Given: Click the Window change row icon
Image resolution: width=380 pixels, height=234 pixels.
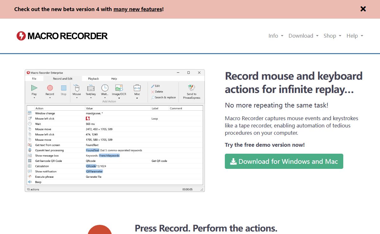Looking at the screenshot, I should click(30, 113).
